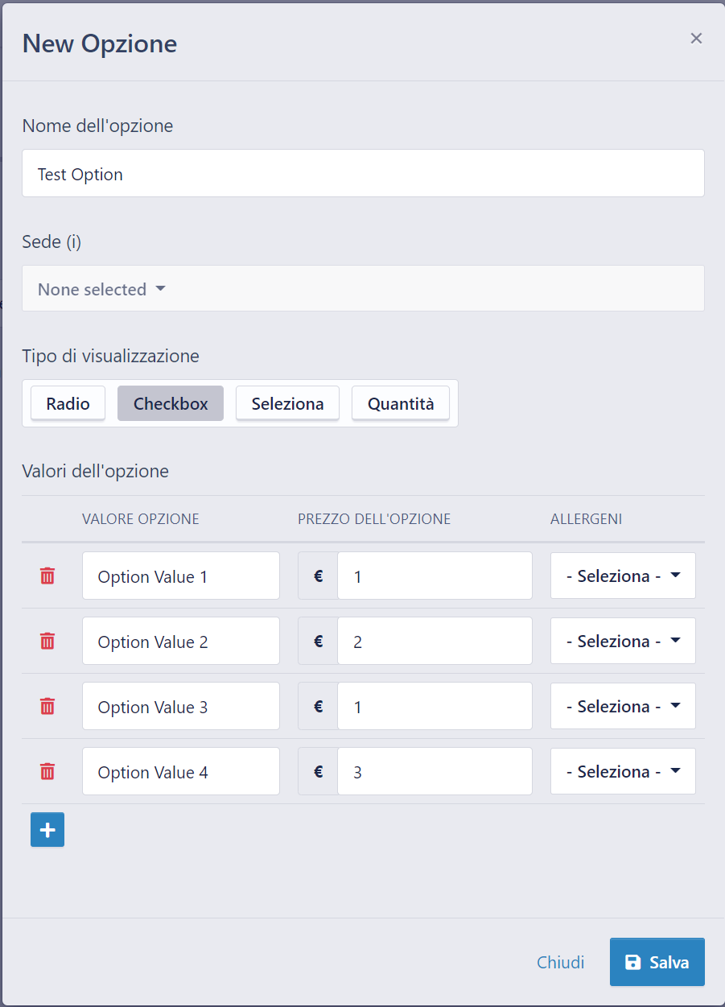Select the Quantità display type

coord(401,403)
